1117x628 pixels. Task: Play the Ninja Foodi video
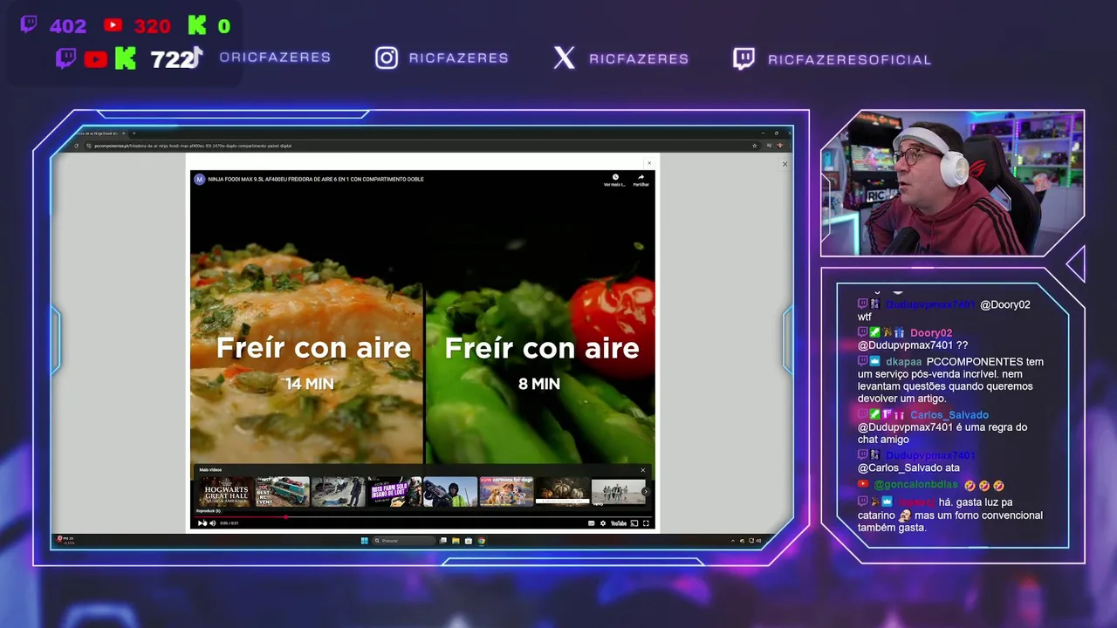pos(202,523)
